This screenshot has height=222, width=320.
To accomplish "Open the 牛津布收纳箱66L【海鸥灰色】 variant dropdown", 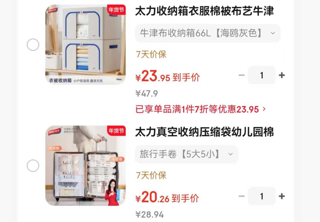I will tap(208, 33).
